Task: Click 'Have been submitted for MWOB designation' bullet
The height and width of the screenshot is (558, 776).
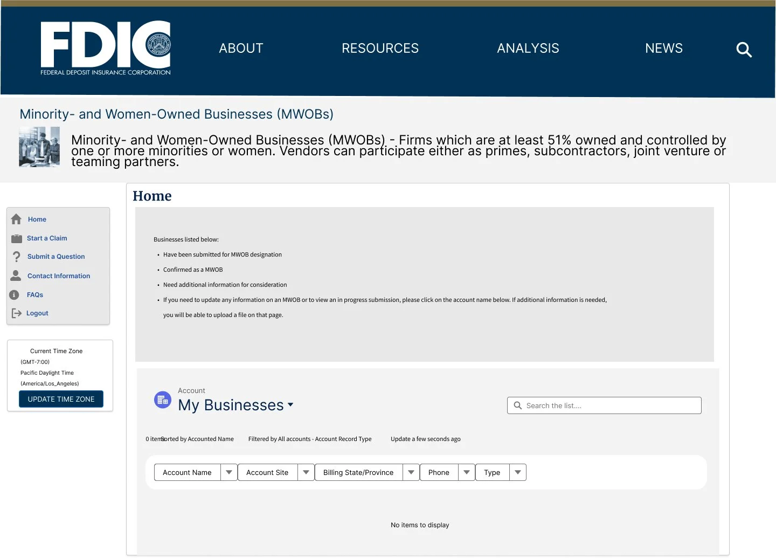Action: pos(223,254)
